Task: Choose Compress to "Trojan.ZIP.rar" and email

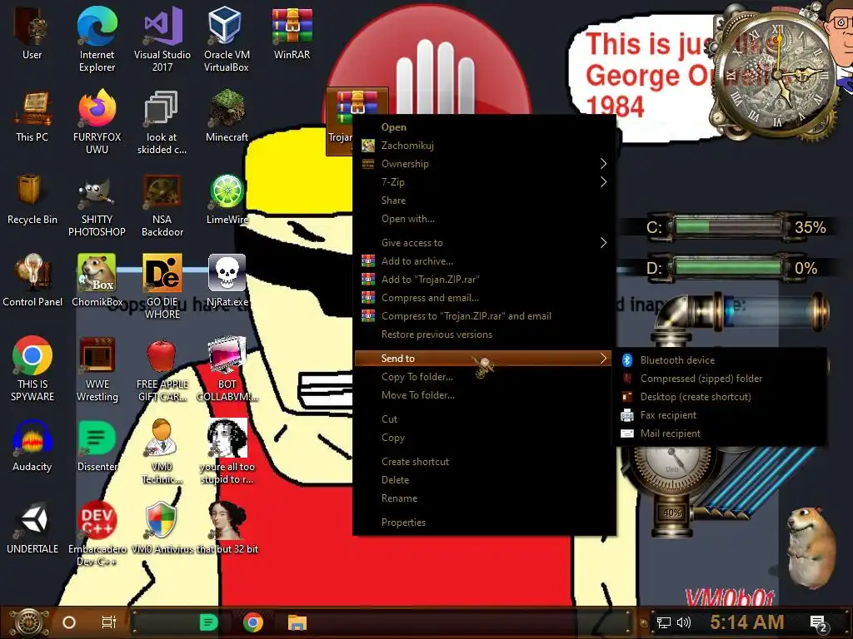Action: [x=484, y=316]
